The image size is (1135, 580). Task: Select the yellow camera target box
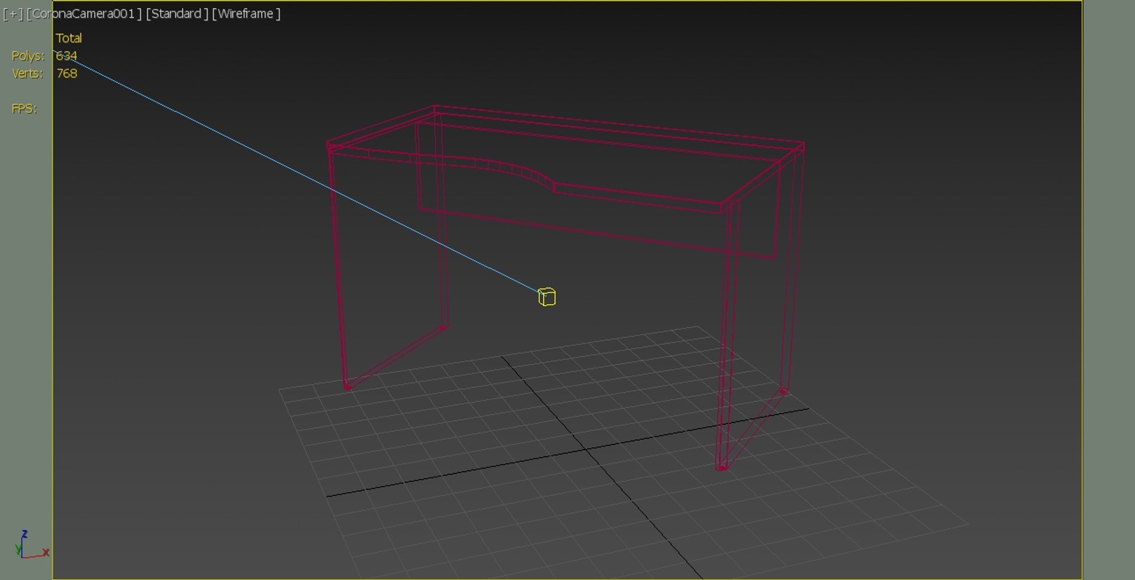click(x=547, y=297)
